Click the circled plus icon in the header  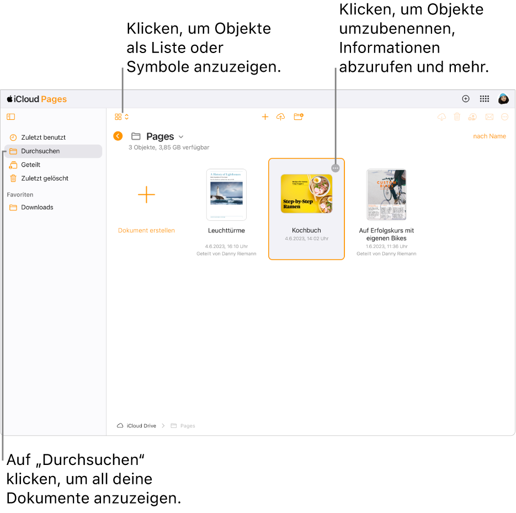pyautogui.click(x=466, y=99)
